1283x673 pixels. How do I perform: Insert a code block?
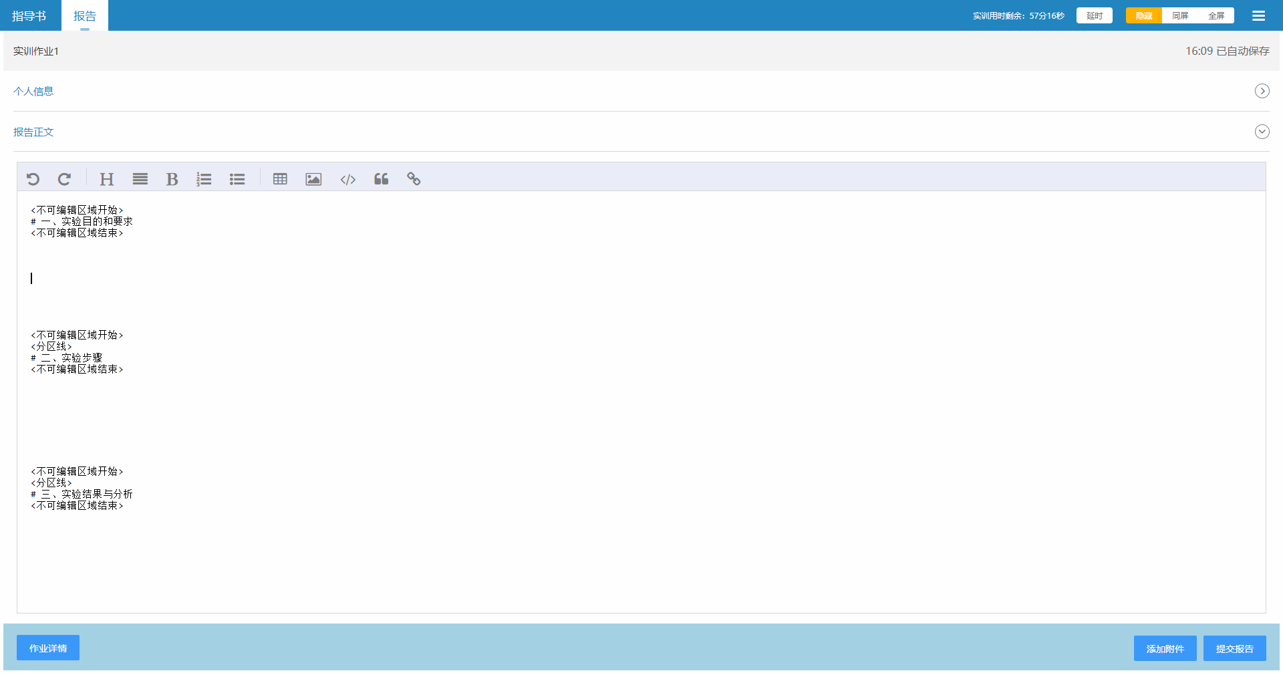[347, 179]
